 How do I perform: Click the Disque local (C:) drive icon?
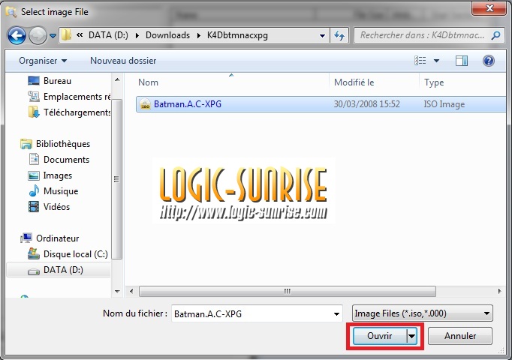click(x=34, y=253)
